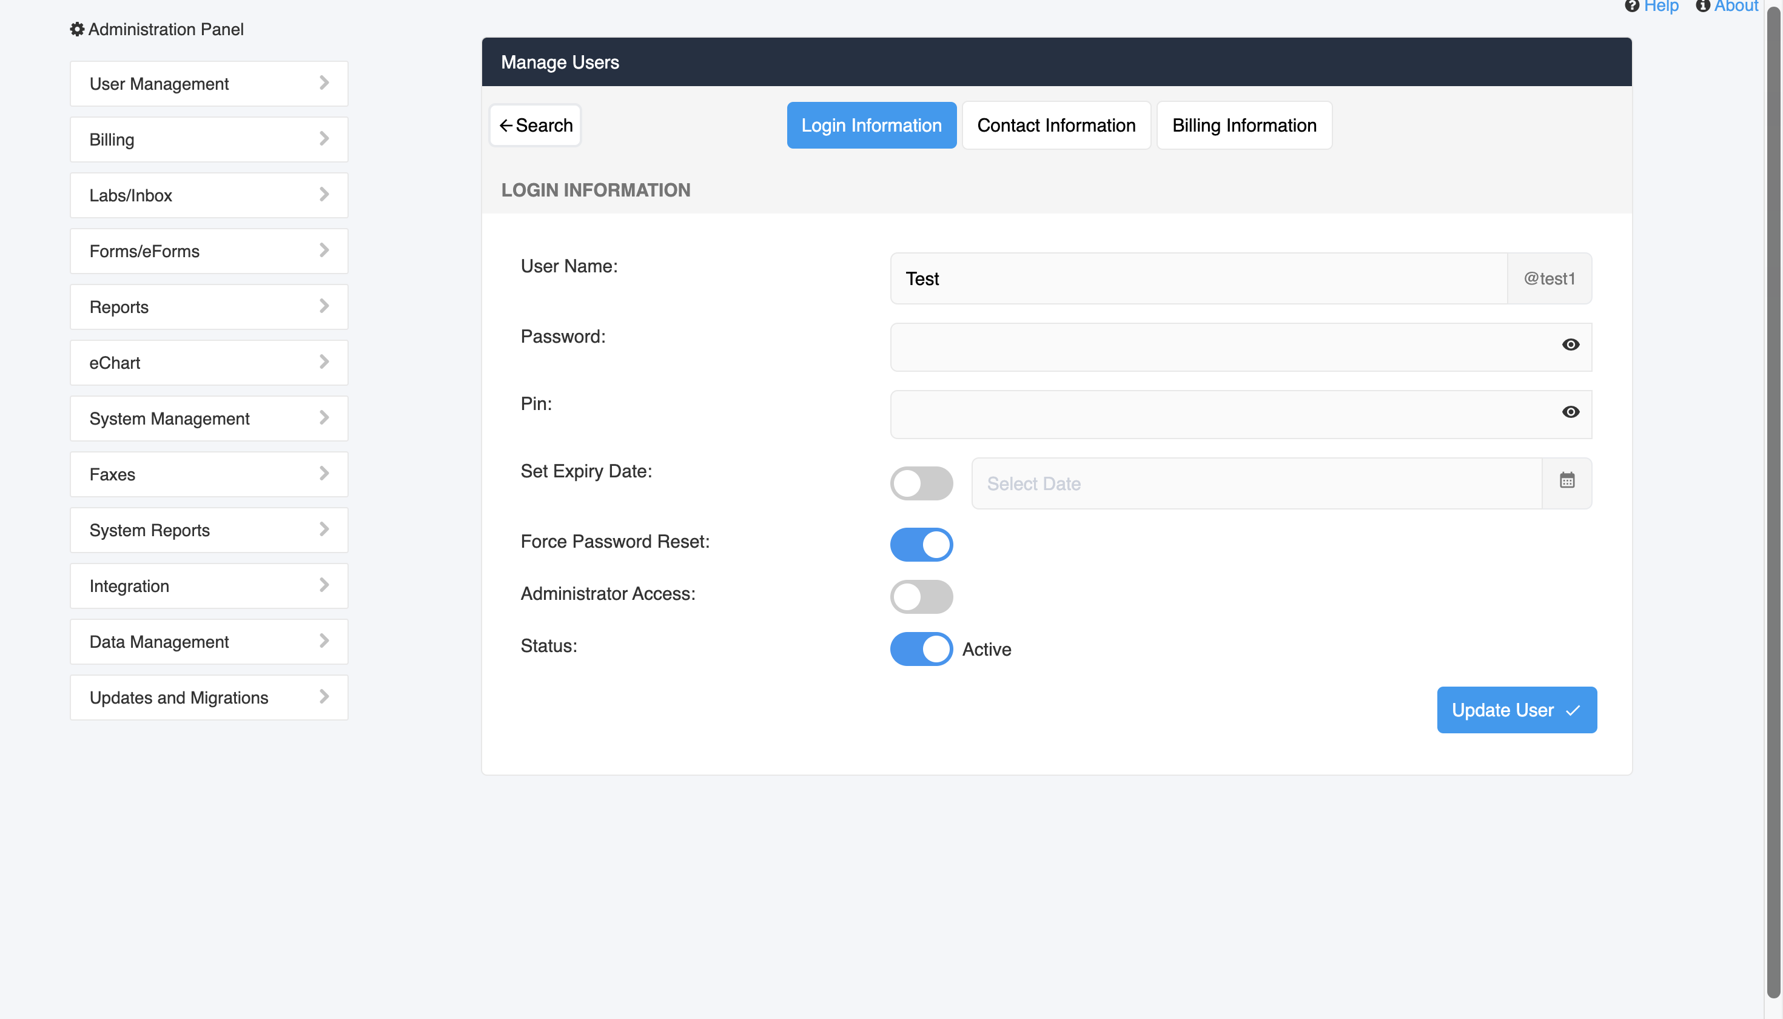Expand the eChart chevron
The image size is (1783, 1019).
324,363
